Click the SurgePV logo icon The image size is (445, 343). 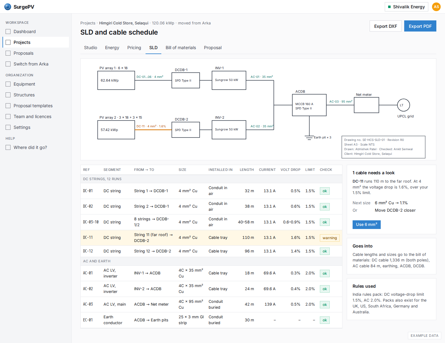(8, 7)
